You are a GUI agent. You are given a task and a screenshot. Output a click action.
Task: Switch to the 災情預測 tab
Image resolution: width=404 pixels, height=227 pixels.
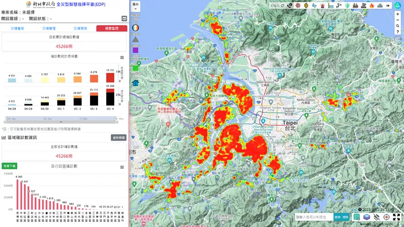pos(81,28)
